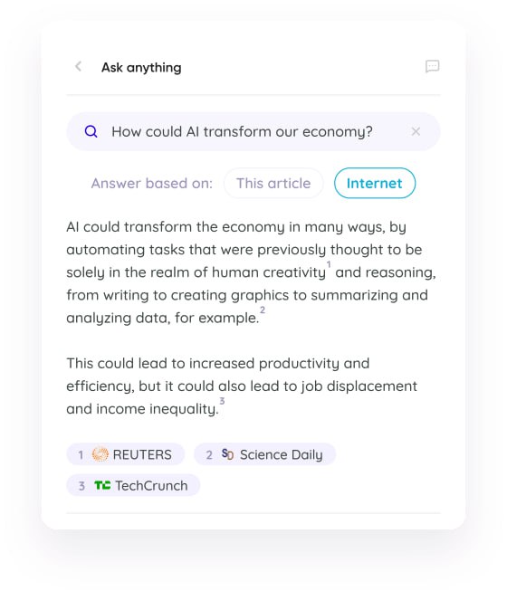Click the back chevron arrow
Image resolution: width=507 pixels, height=591 pixels.
(79, 67)
